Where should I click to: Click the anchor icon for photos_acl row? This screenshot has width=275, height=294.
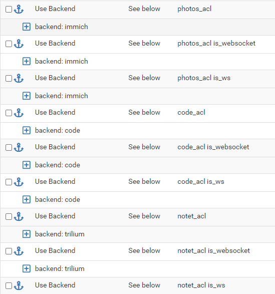pos(19,9)
